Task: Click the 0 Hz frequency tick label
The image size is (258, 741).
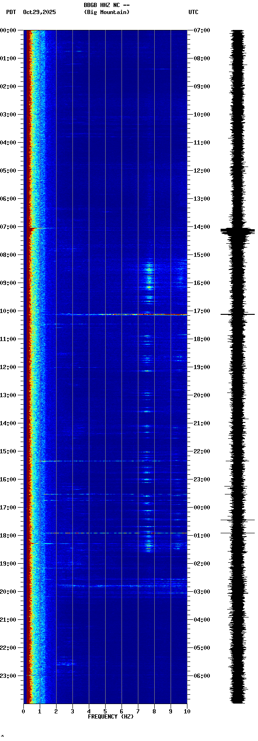Action: (23, 712)
